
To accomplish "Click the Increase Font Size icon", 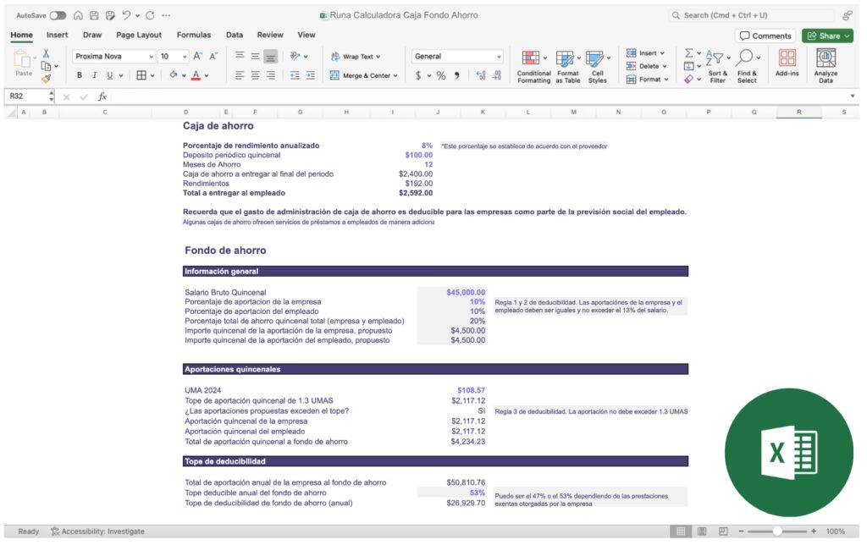I will tap(198, 57).
